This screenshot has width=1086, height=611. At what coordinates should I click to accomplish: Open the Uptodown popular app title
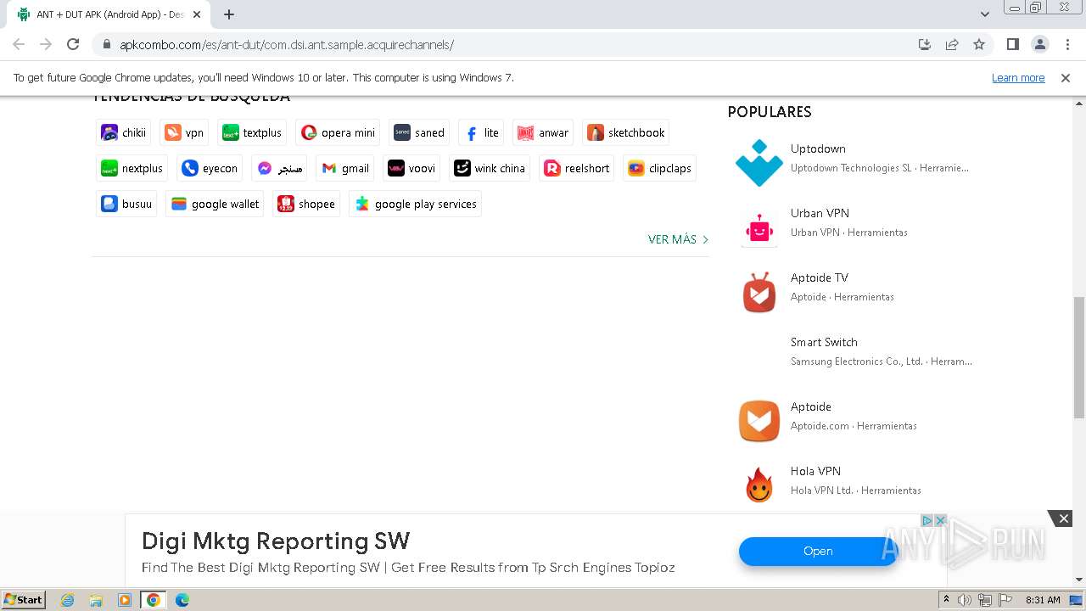(818, 149)
